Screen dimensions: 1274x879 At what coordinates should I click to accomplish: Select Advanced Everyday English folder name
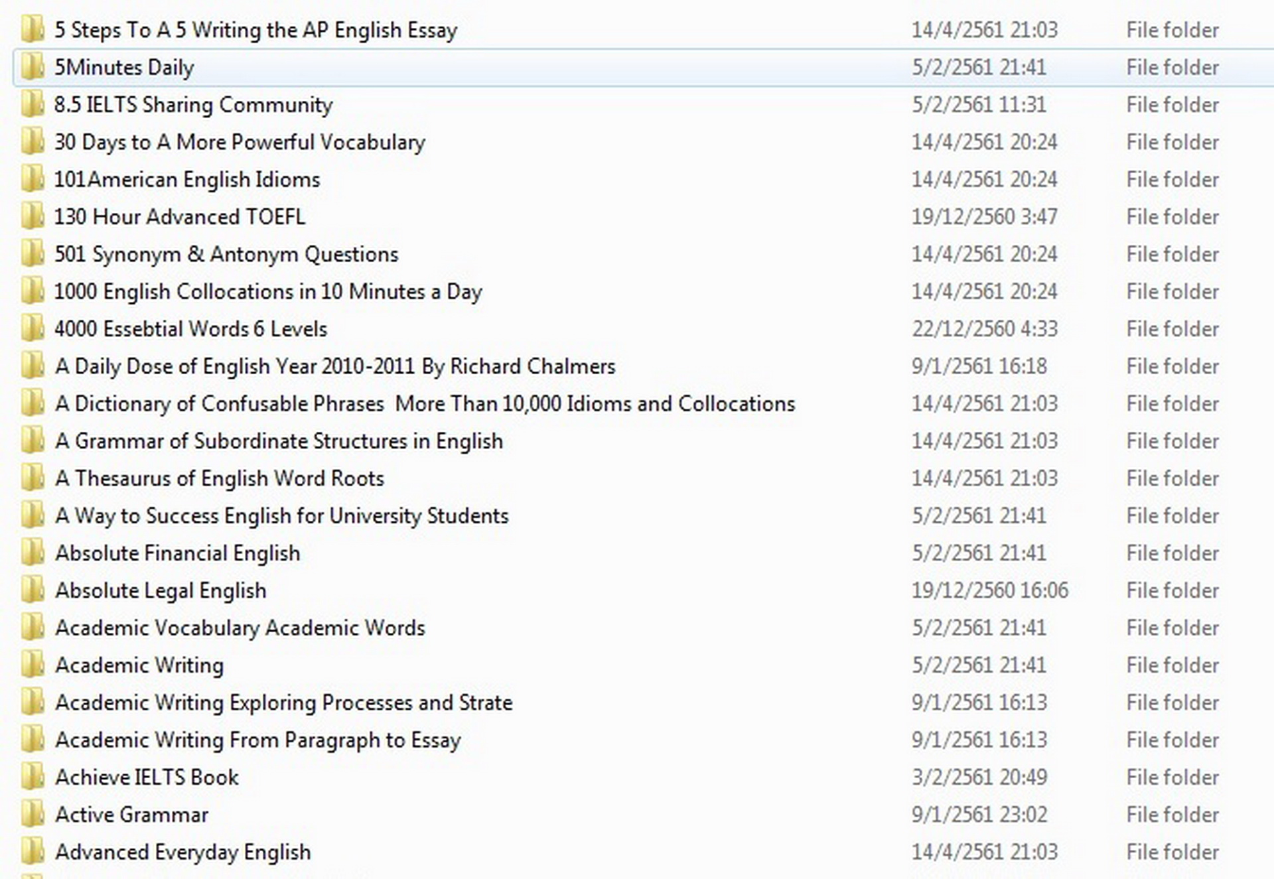183,852
